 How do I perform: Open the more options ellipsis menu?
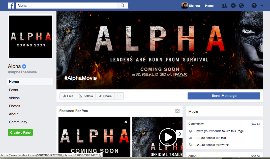click(x=119, y=96)
